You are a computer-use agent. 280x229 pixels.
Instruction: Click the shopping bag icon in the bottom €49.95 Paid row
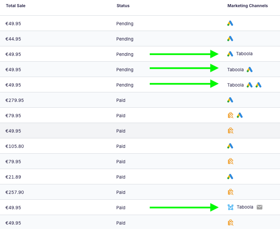click(x=231, y=223)
